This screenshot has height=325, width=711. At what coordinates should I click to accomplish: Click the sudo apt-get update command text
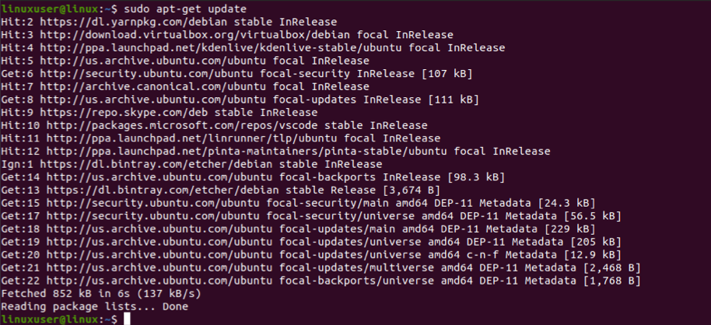(186, 9)
